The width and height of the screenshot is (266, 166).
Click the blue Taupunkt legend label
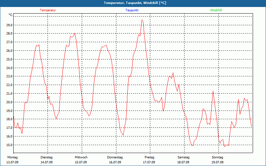coord(132,10)
